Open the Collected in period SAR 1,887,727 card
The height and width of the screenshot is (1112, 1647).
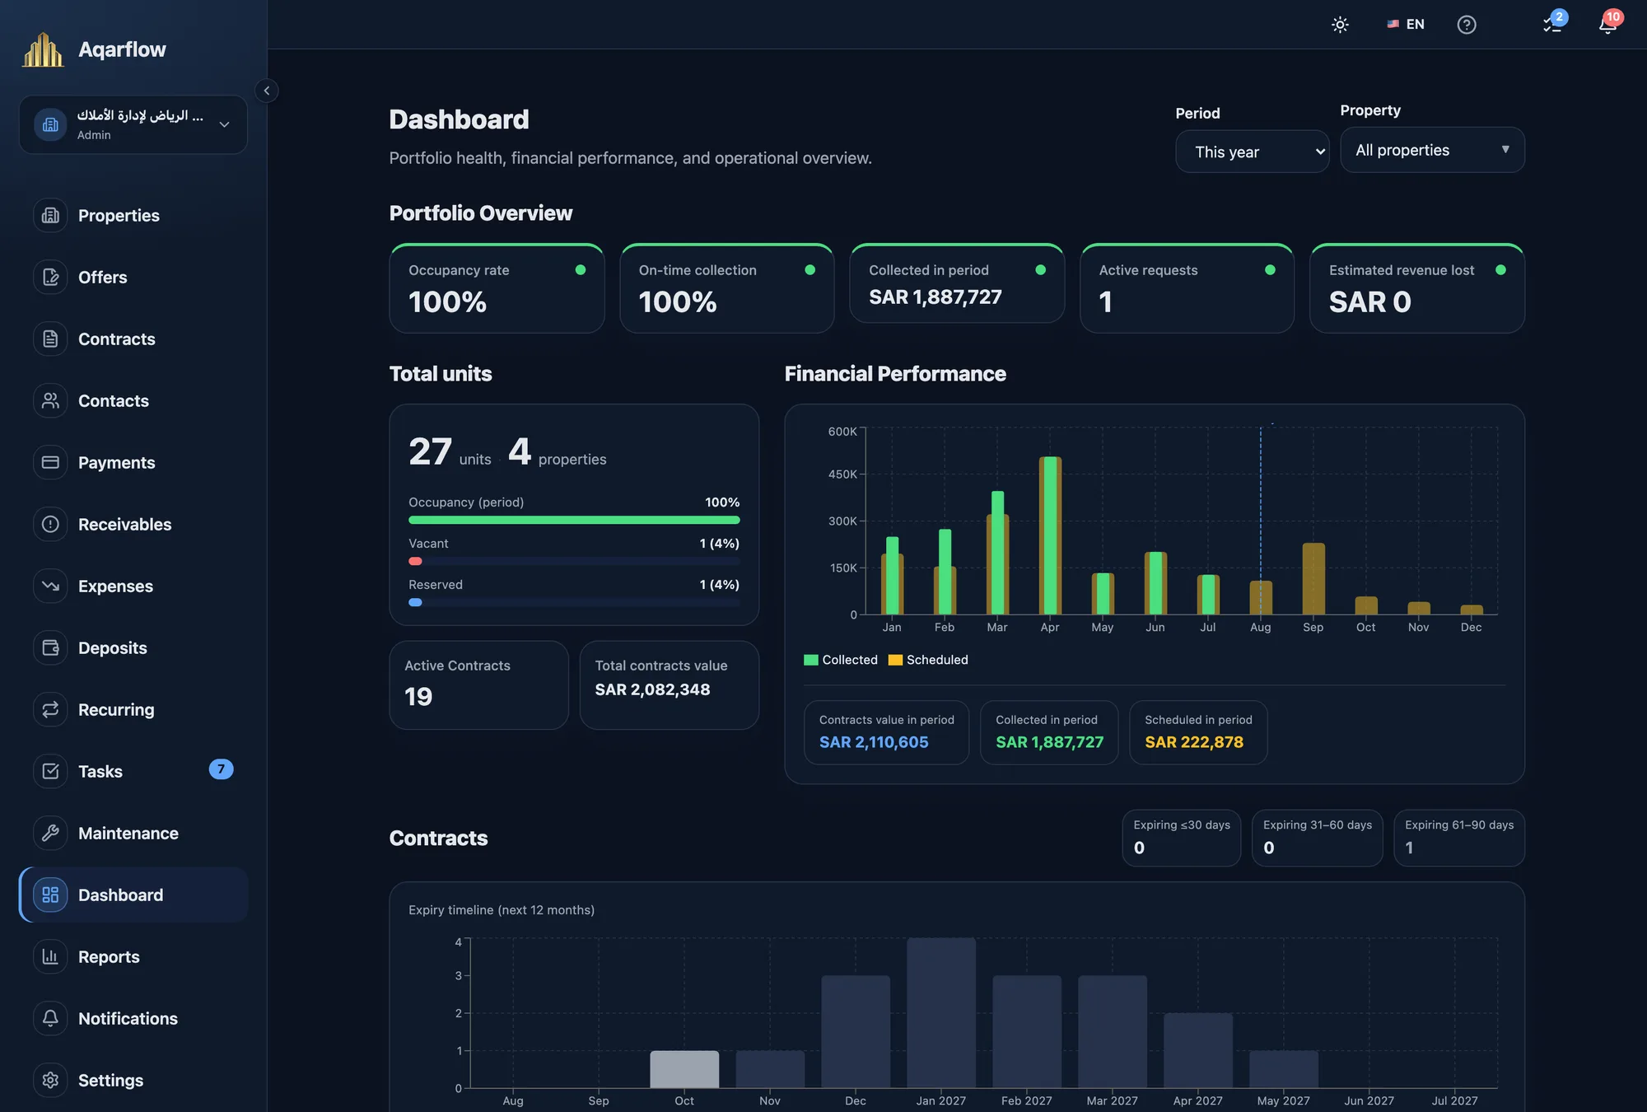click(957, 283)
